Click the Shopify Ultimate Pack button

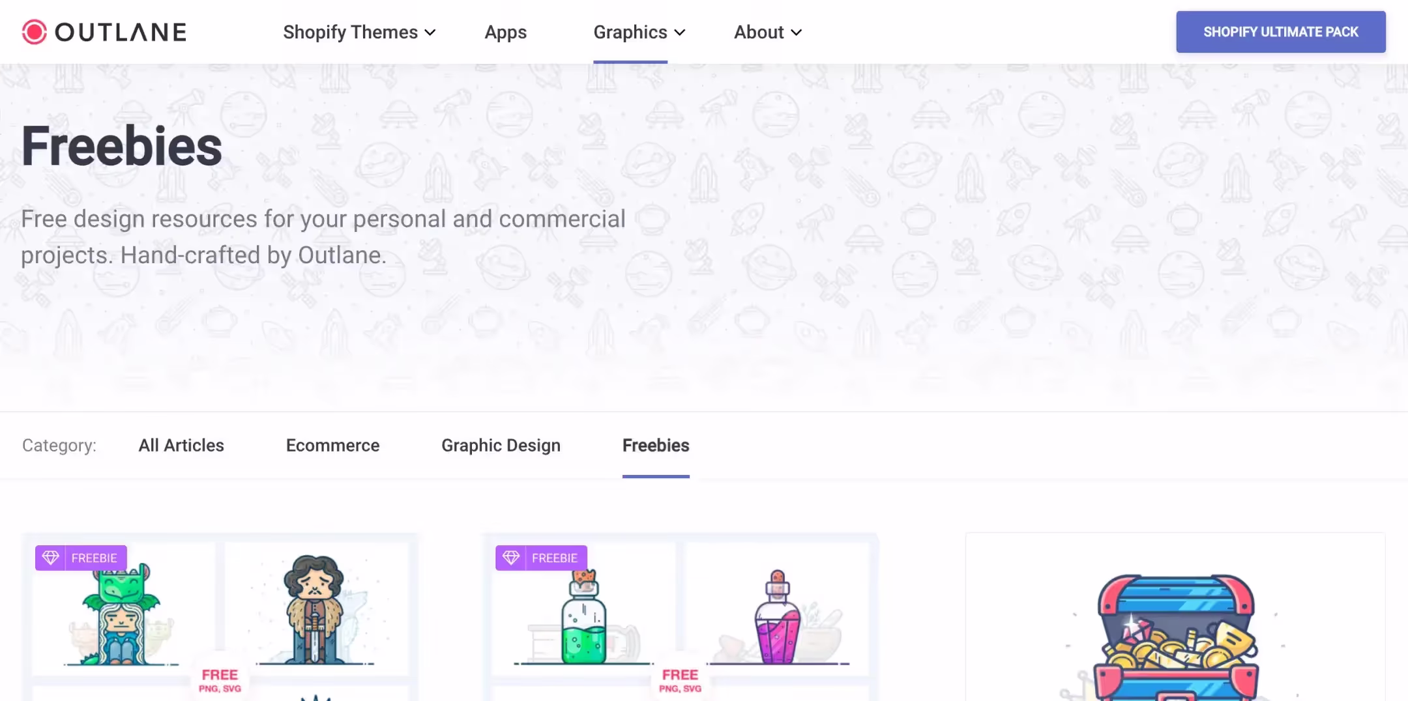1280,32
